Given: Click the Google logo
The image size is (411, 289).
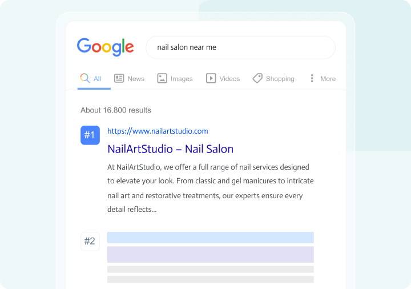Looking at the screenshot, I should coord(106,47).
